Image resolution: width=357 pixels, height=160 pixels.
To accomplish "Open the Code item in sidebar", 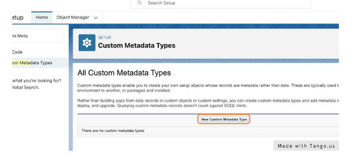I will pyautogui.click(x=17, y=52).
